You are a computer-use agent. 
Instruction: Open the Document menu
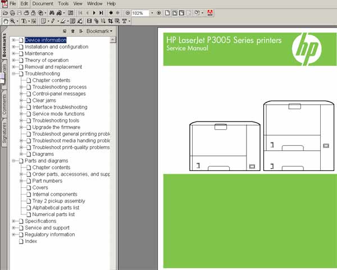pos(43,3)
